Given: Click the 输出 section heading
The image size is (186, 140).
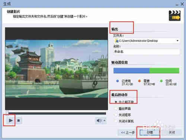Looking at the screenshot, I should click(x=115, y=29).
